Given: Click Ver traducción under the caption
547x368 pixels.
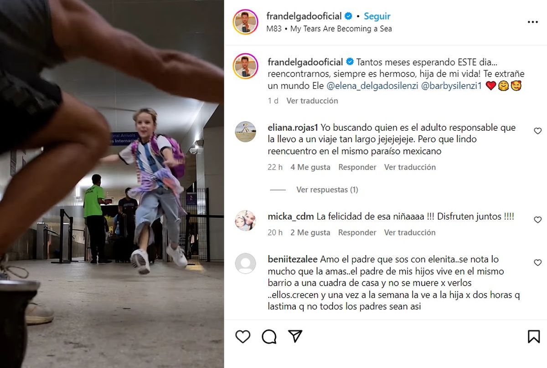Looking at the screenshot, I should [x=312, y=101].
